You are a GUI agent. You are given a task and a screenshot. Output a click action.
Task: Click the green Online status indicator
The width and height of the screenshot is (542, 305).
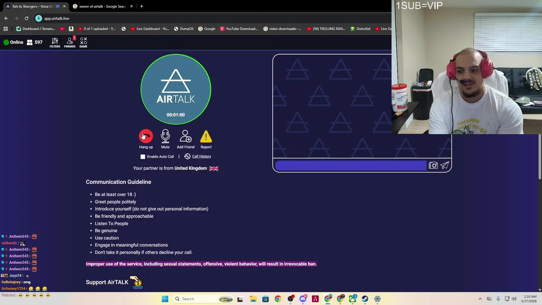tap(6, 42)
